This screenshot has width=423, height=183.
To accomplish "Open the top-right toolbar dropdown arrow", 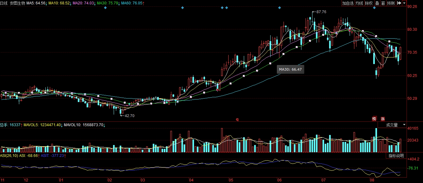I will tap(404, 3).
